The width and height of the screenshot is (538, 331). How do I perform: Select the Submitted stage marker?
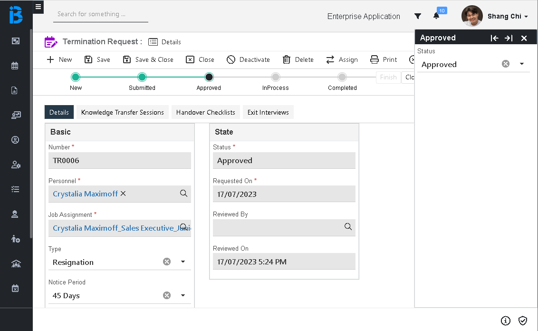coord(142,77)
